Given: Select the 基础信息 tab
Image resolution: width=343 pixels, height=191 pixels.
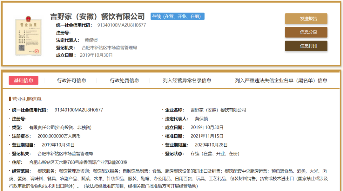Looking at the screenshot, I should [24, 80].
